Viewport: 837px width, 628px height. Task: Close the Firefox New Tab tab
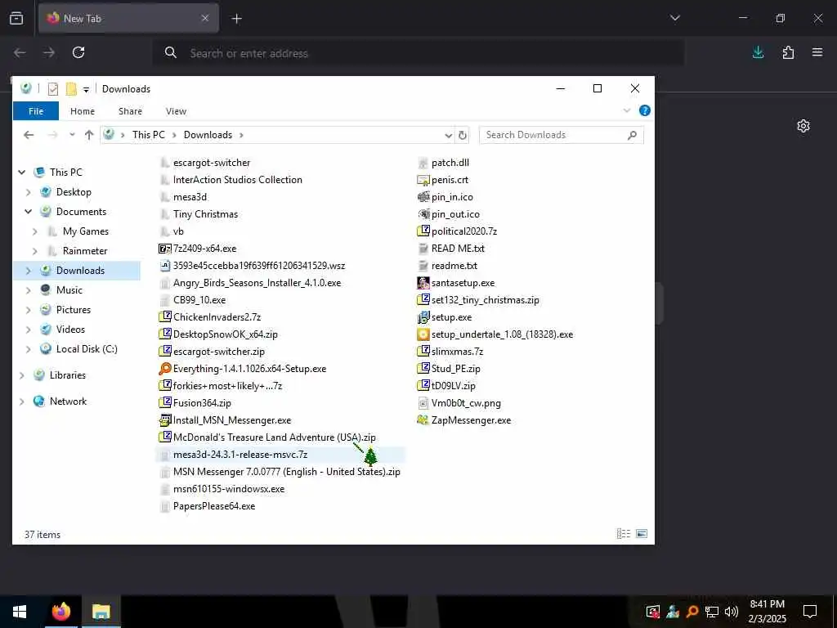[x=205, y=18]
